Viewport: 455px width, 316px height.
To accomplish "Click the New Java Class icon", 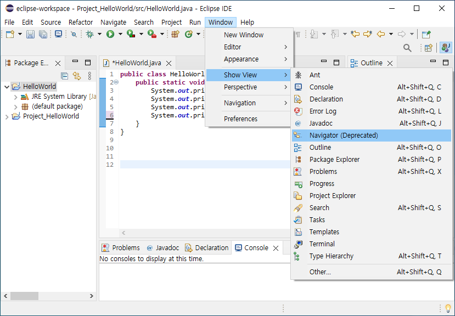I will (x=189, y=34).
